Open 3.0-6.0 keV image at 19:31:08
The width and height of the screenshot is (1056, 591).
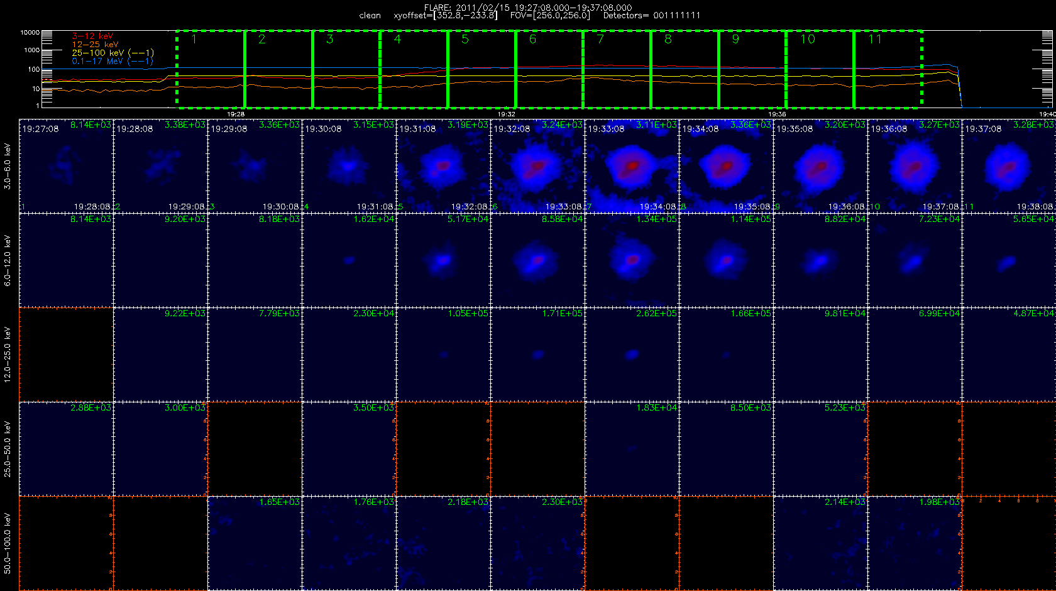tap(443, 166)
